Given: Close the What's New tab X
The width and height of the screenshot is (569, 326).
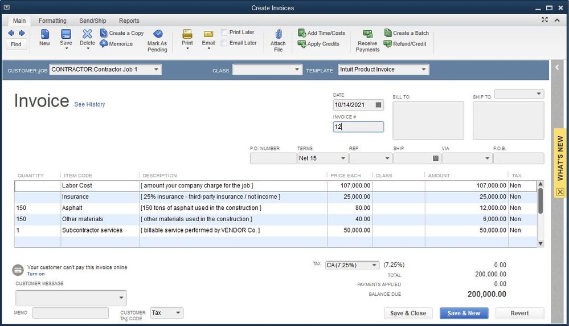Looking at the screenshot, I should pos(560,191).
